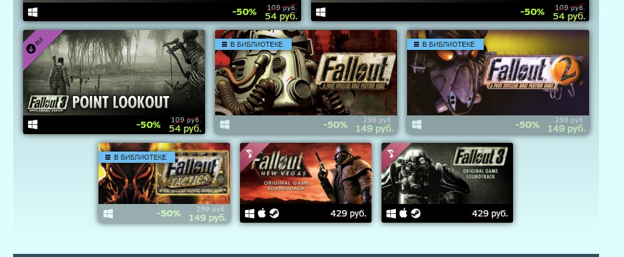Click Windows icon under Point Lookout
This screenshot has height=257, width=624.
pos(32,125)
